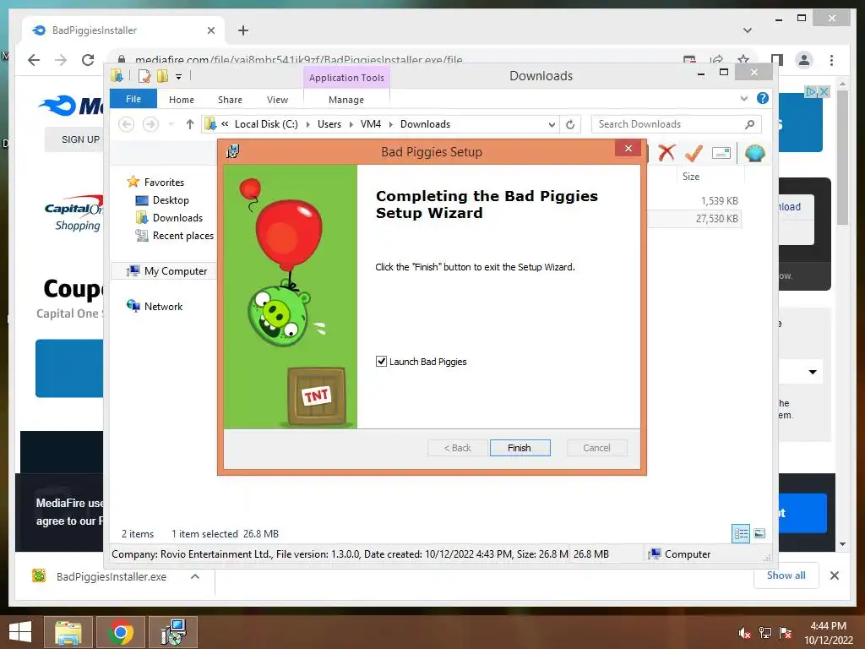Go up one folder level in Explorer
This screenshot has height=649, width=865.
click(x=190, y=124)
